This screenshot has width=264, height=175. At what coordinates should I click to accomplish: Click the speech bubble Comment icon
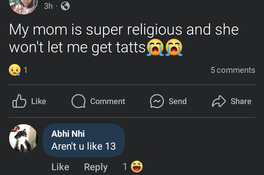(x=78, y=101)
